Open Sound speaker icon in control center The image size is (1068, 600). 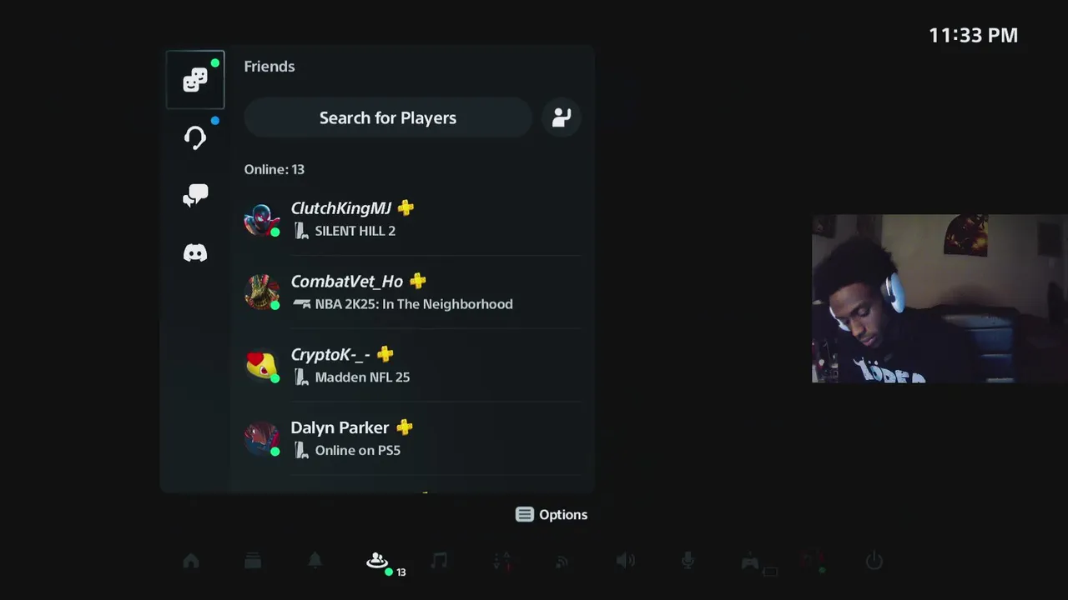625,561
